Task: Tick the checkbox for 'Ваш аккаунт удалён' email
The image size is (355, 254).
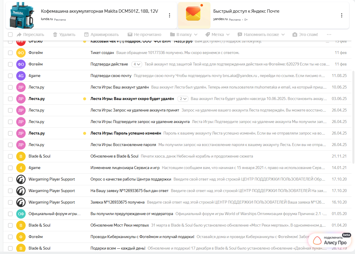Action: tap(10, 87)
